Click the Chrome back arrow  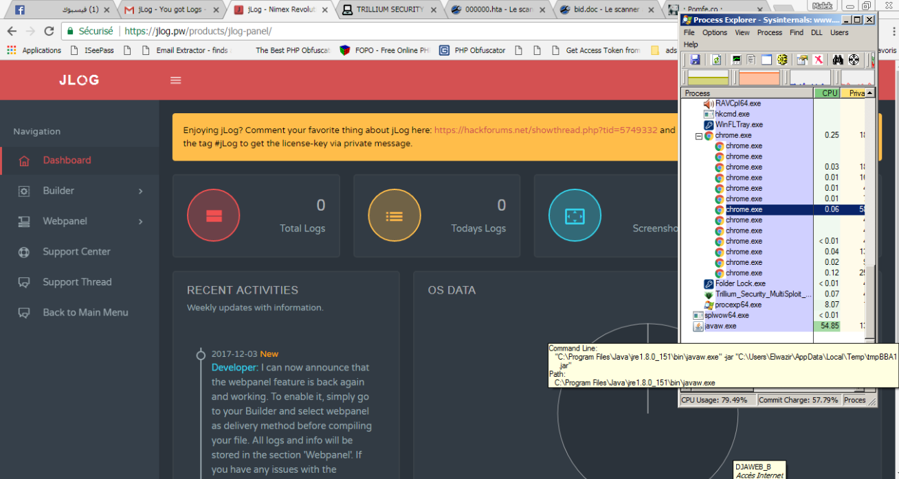(12, 31)
